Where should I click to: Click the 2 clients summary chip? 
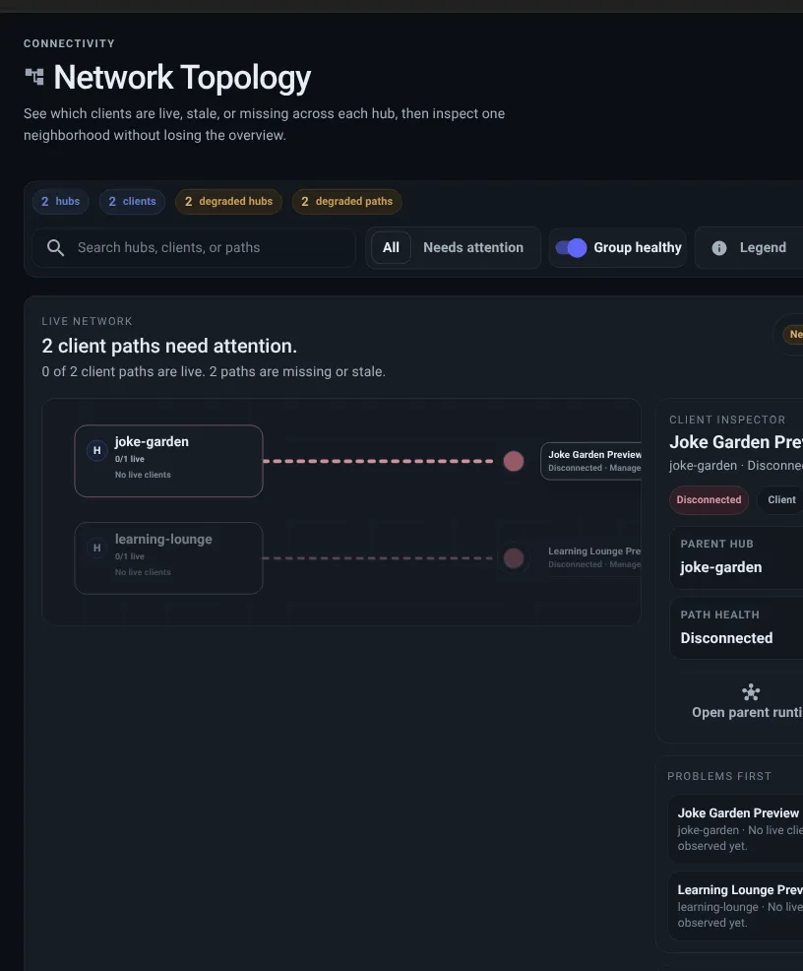point(132,201)
